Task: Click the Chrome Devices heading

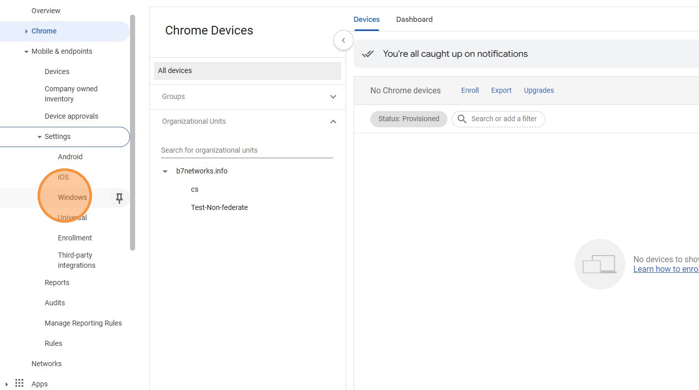Action: coord(209,30)
